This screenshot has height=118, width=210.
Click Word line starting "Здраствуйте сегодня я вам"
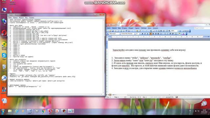(x=149, y=50)
